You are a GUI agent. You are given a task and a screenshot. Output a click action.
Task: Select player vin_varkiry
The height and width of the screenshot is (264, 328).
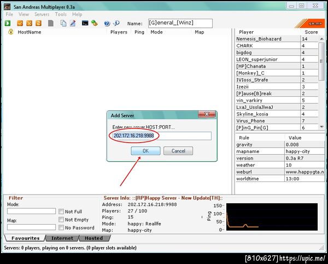click(277, 100)
